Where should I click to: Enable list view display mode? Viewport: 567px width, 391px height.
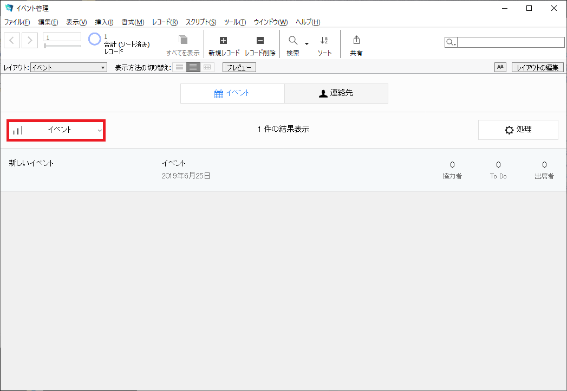click(192, 67)
